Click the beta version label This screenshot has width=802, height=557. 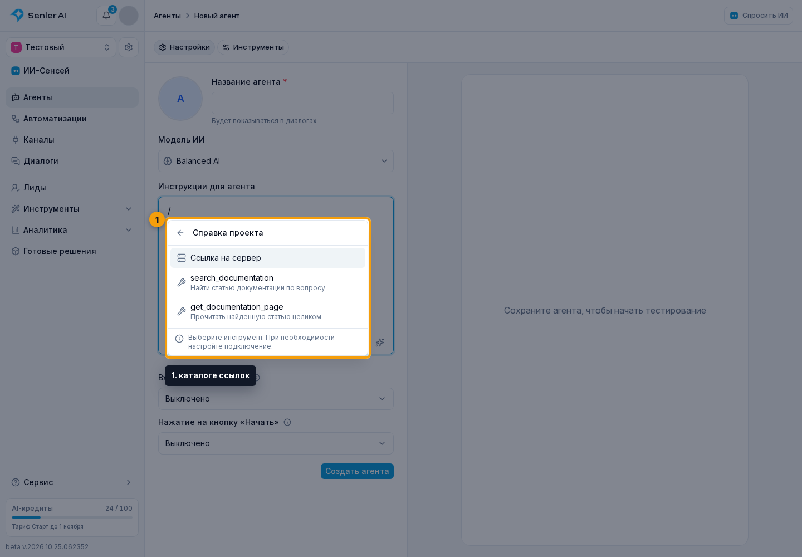click(47, 547)
